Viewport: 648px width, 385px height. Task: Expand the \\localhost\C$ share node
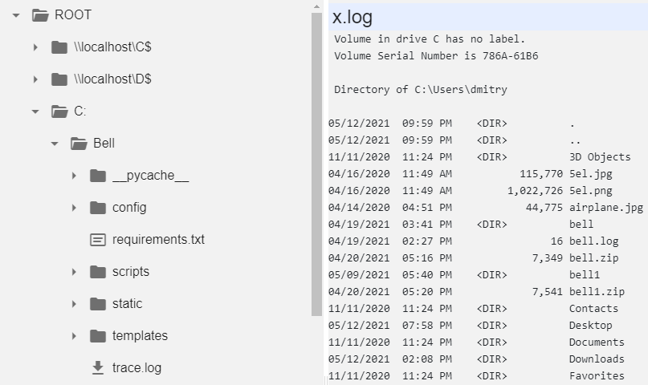(x=35, y=47)
